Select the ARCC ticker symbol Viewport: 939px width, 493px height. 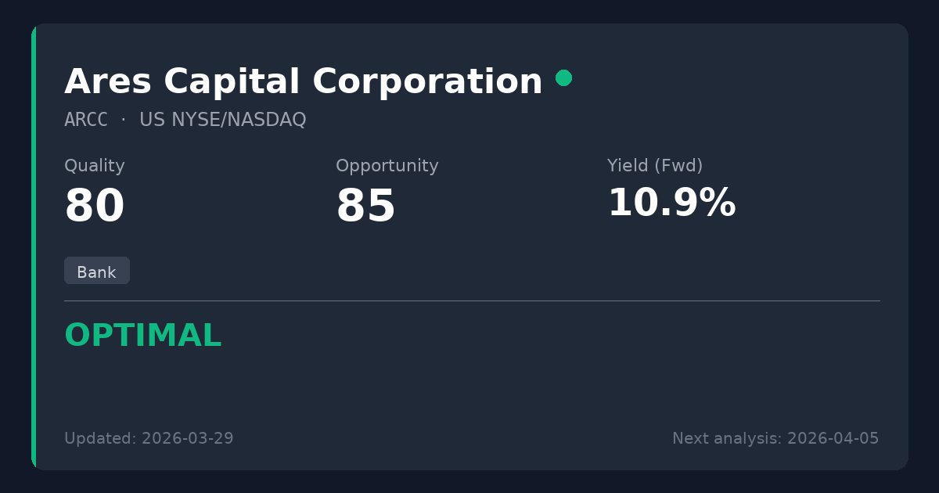[86, 120]
